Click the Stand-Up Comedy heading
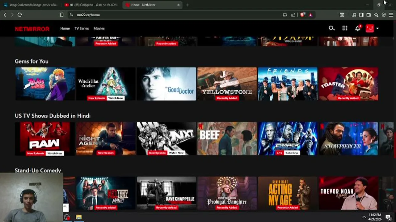Viewport: 396px width, 222px height. (x=38, y=171)
